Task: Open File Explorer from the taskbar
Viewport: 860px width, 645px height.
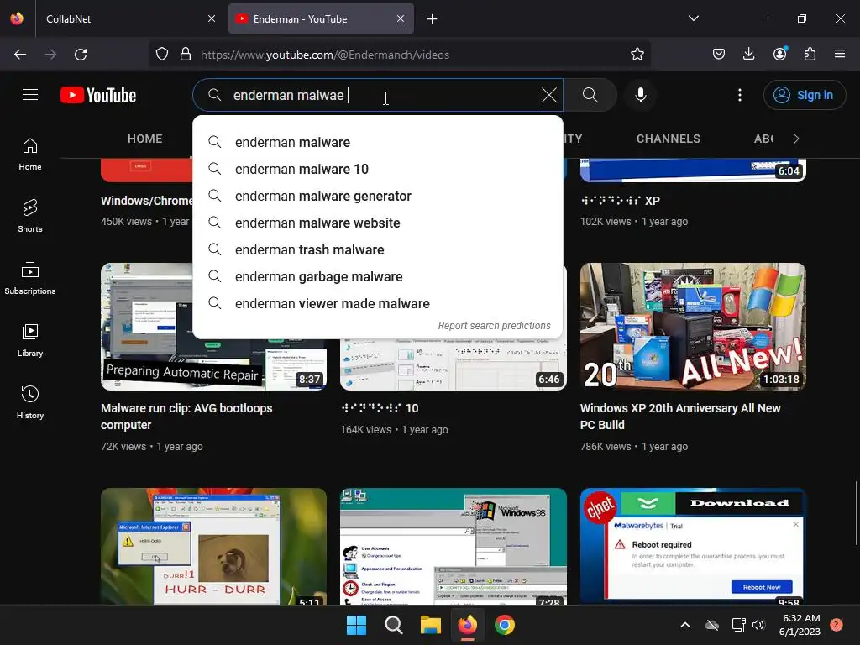Action: pyautogui.click(x=431, y=625)
